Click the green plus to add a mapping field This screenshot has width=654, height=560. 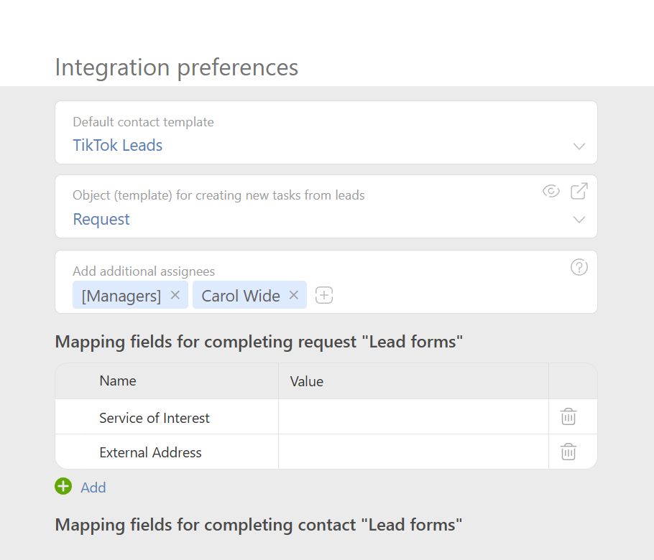click(x=63, y=486)
